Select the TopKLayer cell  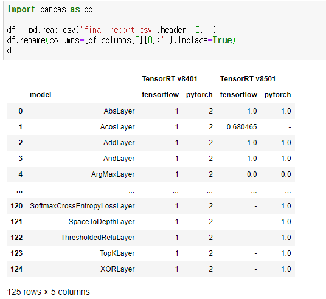coord(117,253)
